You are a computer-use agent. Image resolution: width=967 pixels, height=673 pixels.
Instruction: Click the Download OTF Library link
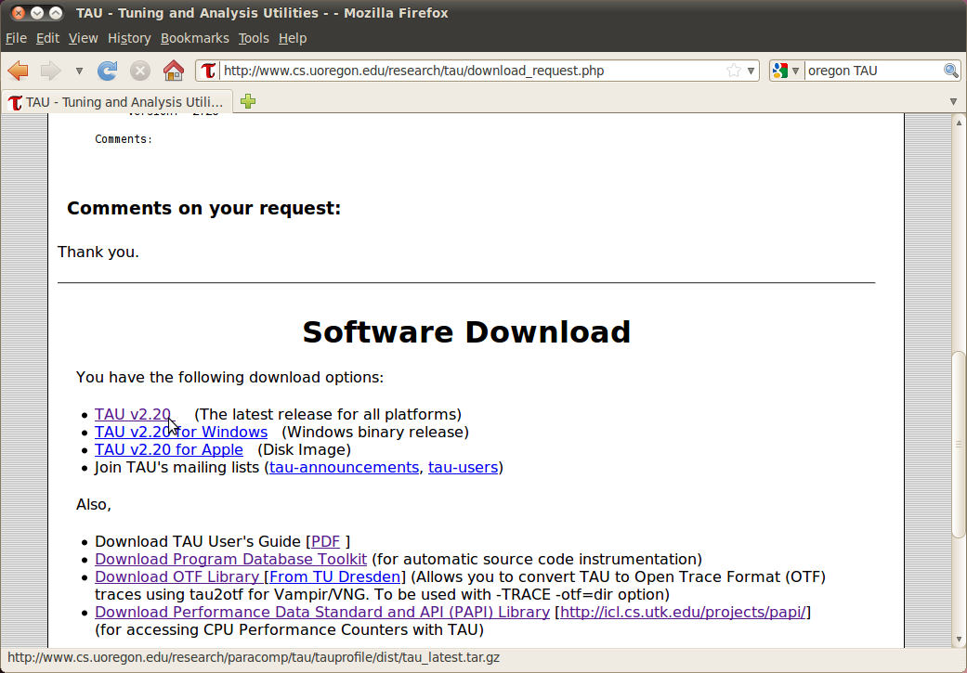(177, 577)
